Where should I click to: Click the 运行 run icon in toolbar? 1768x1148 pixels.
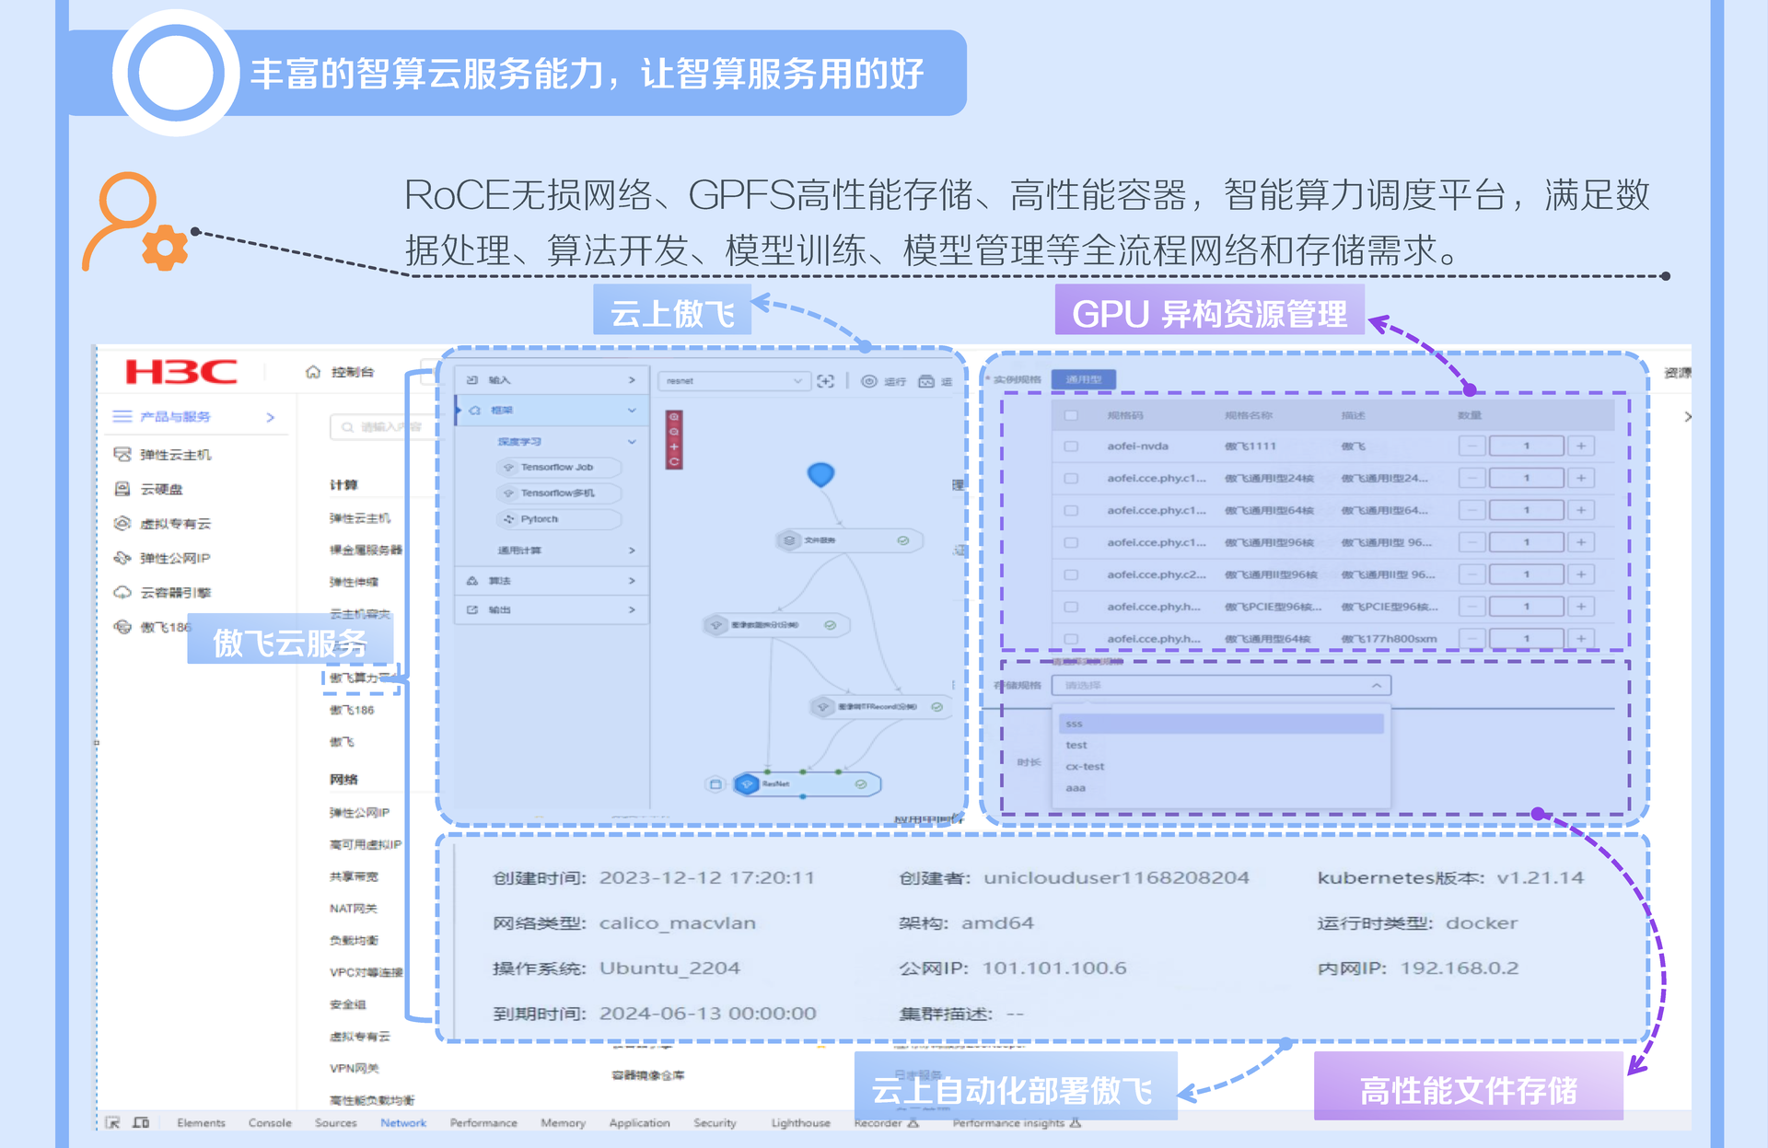point(868,380)
